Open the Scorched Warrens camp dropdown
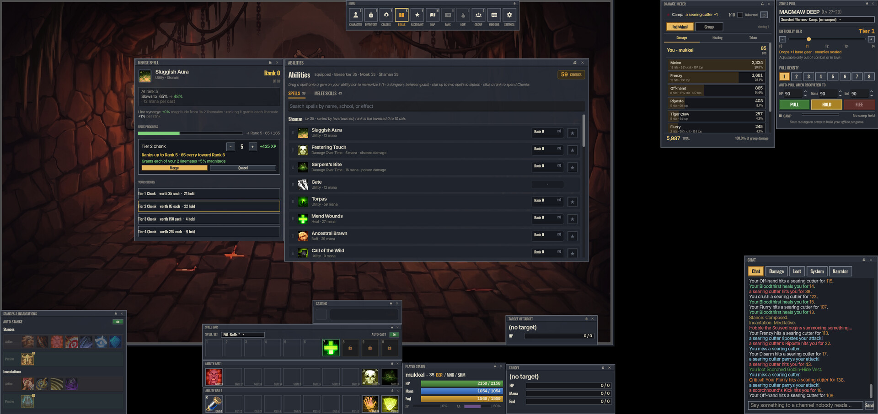 826,20
